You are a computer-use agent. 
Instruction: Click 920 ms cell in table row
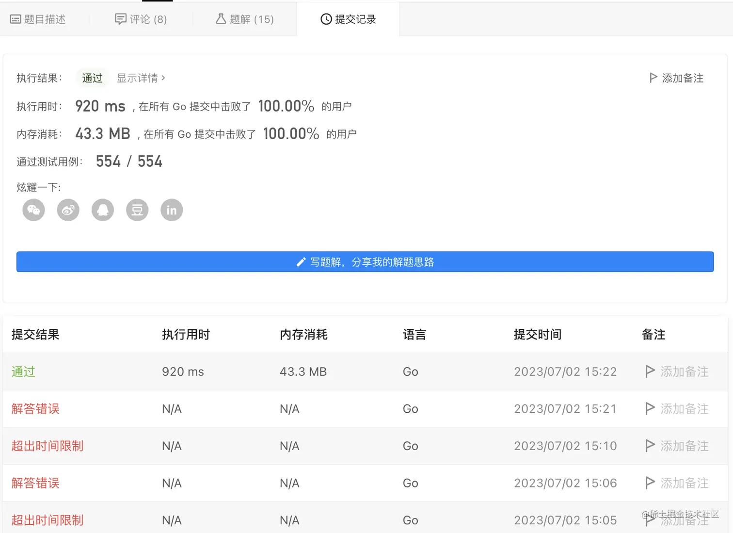pyautogui.click(x=183, y=371)
